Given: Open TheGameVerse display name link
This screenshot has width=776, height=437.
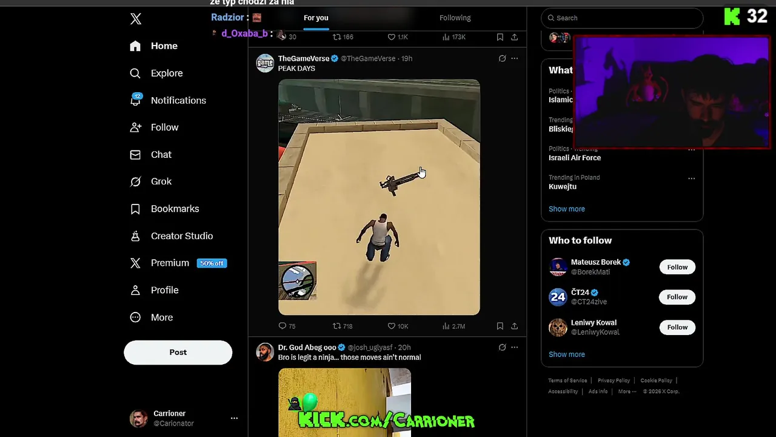Looking at the screenshot, I should point(304,58).
